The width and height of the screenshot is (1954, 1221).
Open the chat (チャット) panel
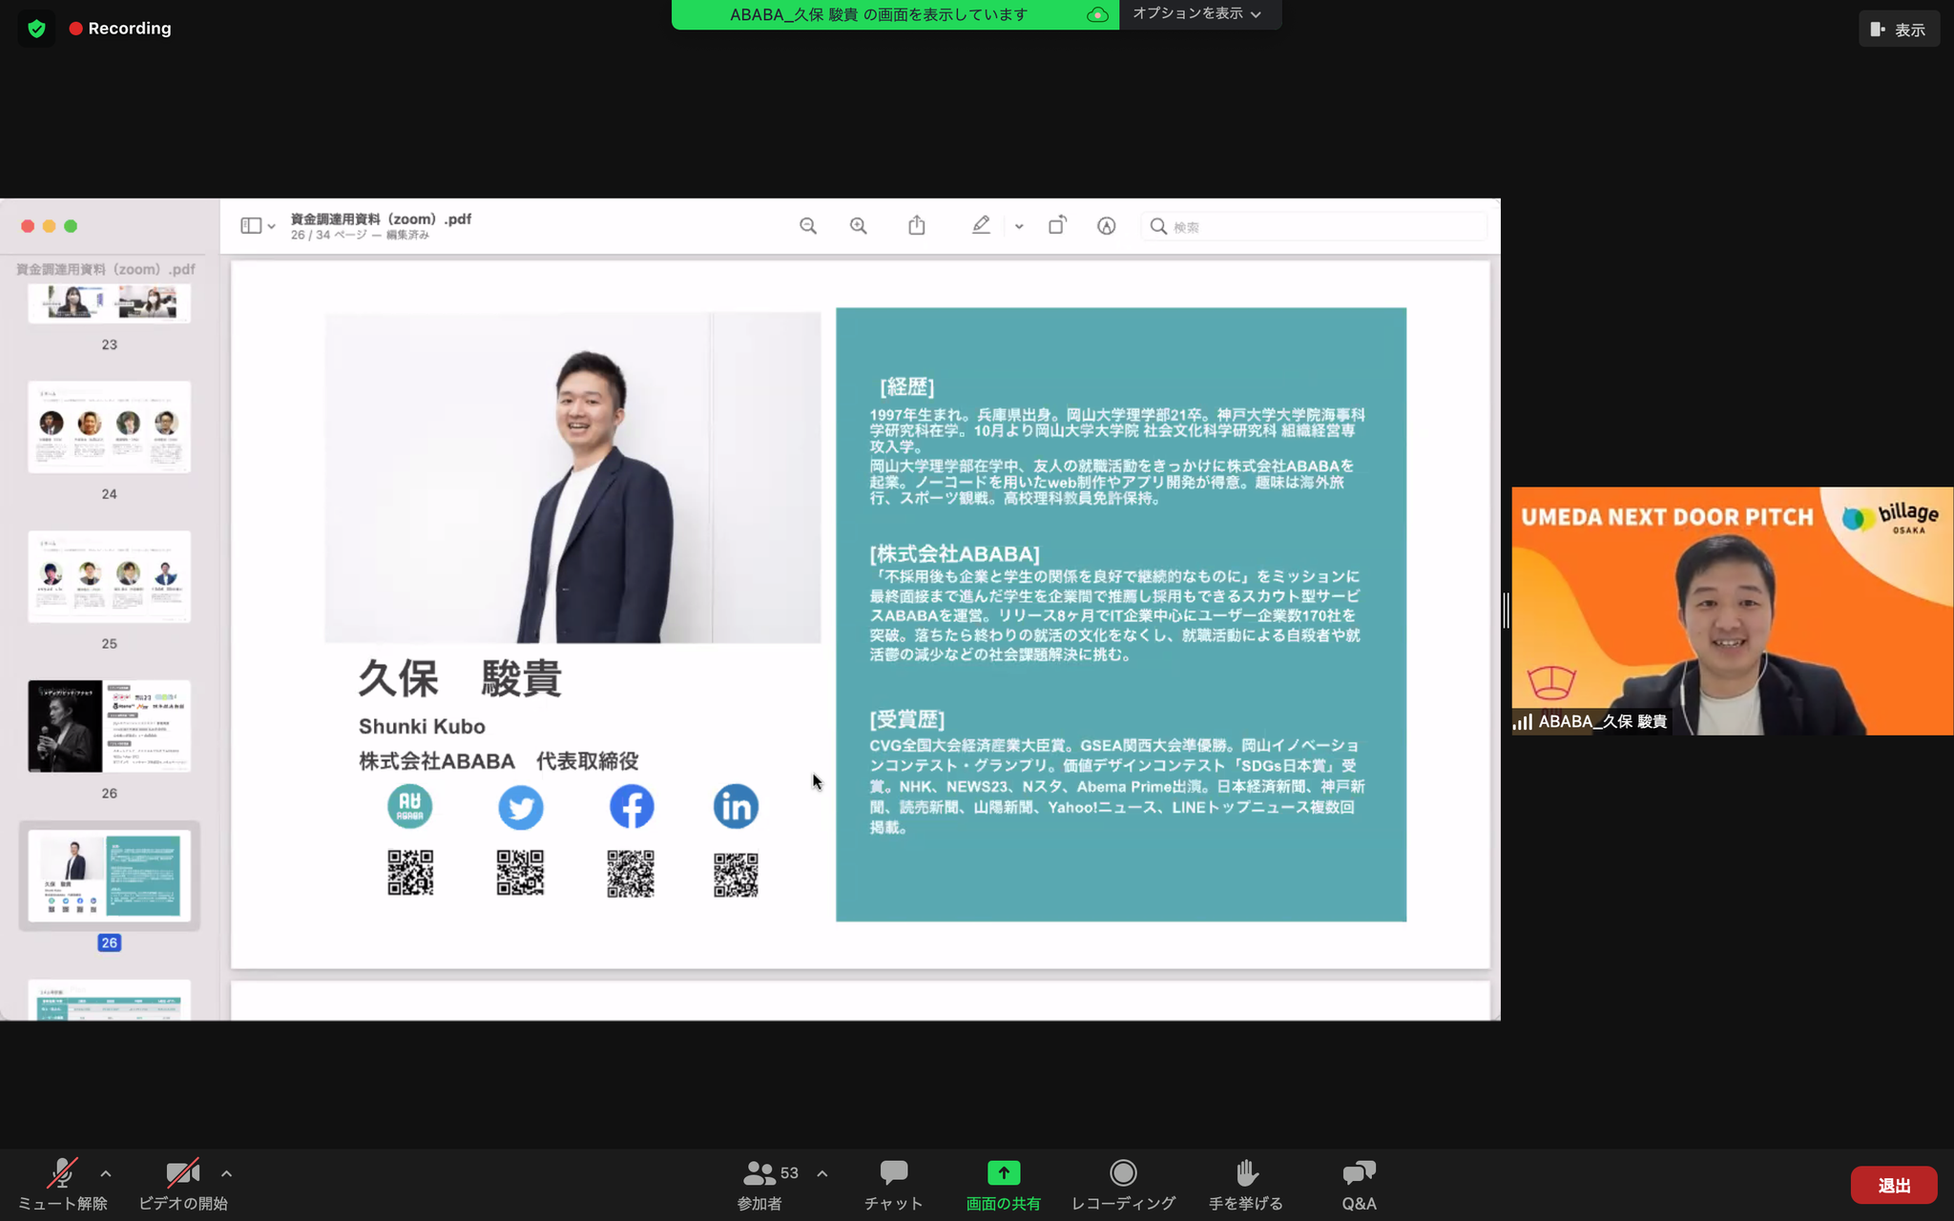[x=893, y=1173]
